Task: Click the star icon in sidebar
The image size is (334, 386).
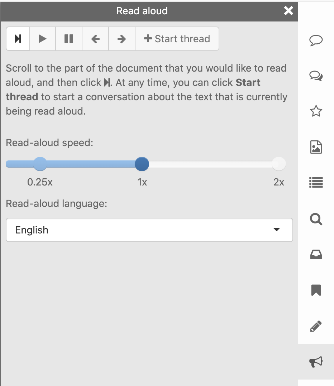Action: tap(316, 111)
